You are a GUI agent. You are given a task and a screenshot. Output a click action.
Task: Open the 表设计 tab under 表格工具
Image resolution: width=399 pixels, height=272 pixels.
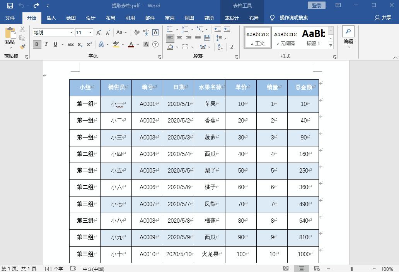[233, 18]
